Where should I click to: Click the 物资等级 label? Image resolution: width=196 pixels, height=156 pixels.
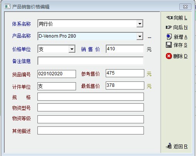22,118
